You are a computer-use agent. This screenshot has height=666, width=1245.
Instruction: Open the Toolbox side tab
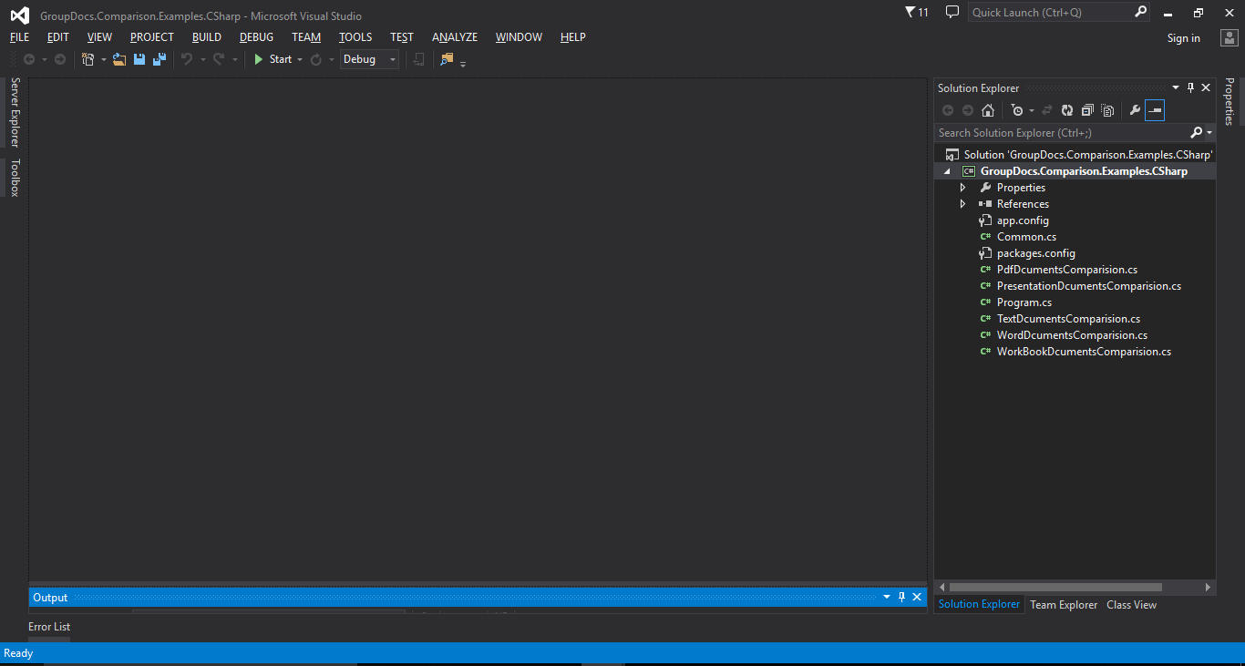coord(15,178)
